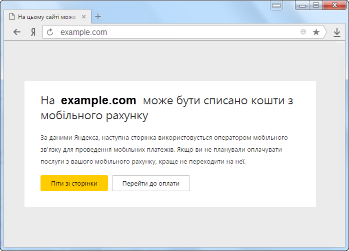
Task: Select the tab 'На цьому сайті може'
Action: [47, 16]
